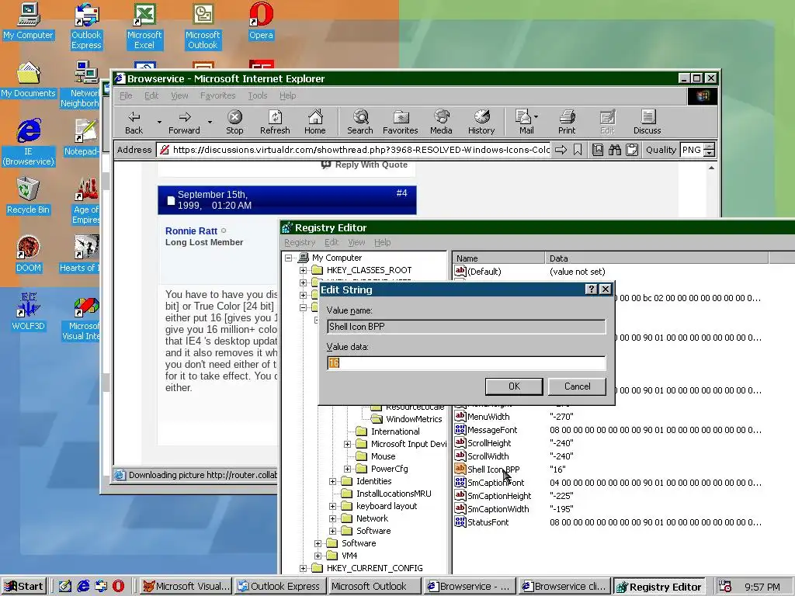Viewport: 795px width, 596px height.
Task: Select My Documents desktop icon
Action: [x=28, y=80]
